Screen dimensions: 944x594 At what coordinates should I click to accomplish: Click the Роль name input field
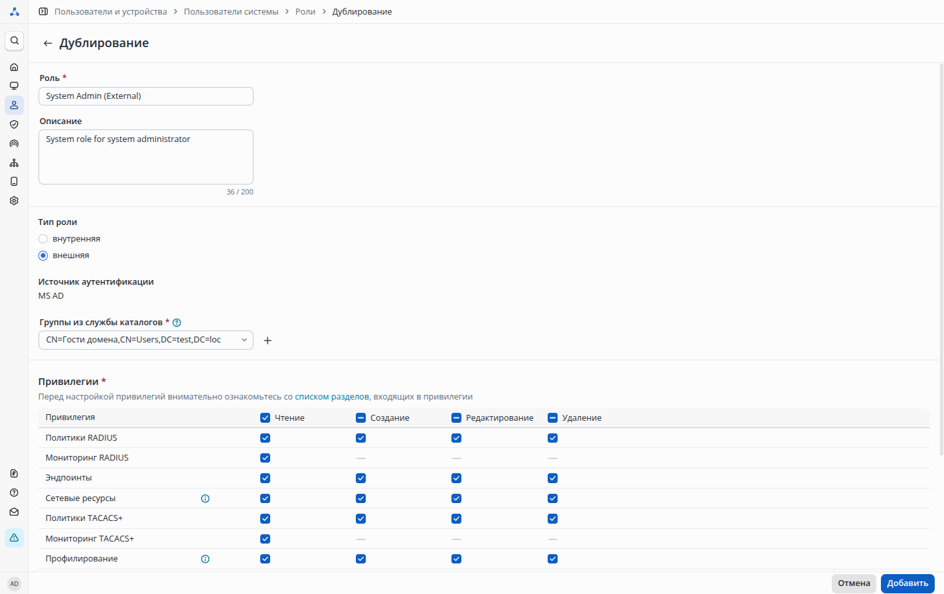coord(146,96)
